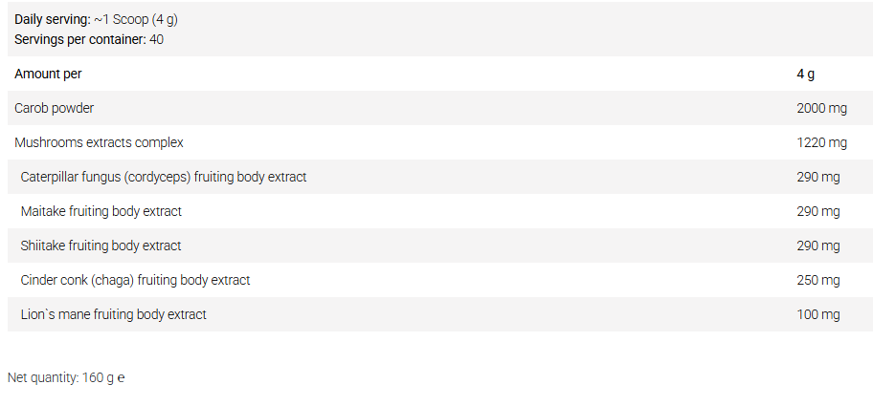This screenshot has height=406, width=873.
Task: Select the Caterpillar fungus (cordyceps) extract label
Action: 164,177
